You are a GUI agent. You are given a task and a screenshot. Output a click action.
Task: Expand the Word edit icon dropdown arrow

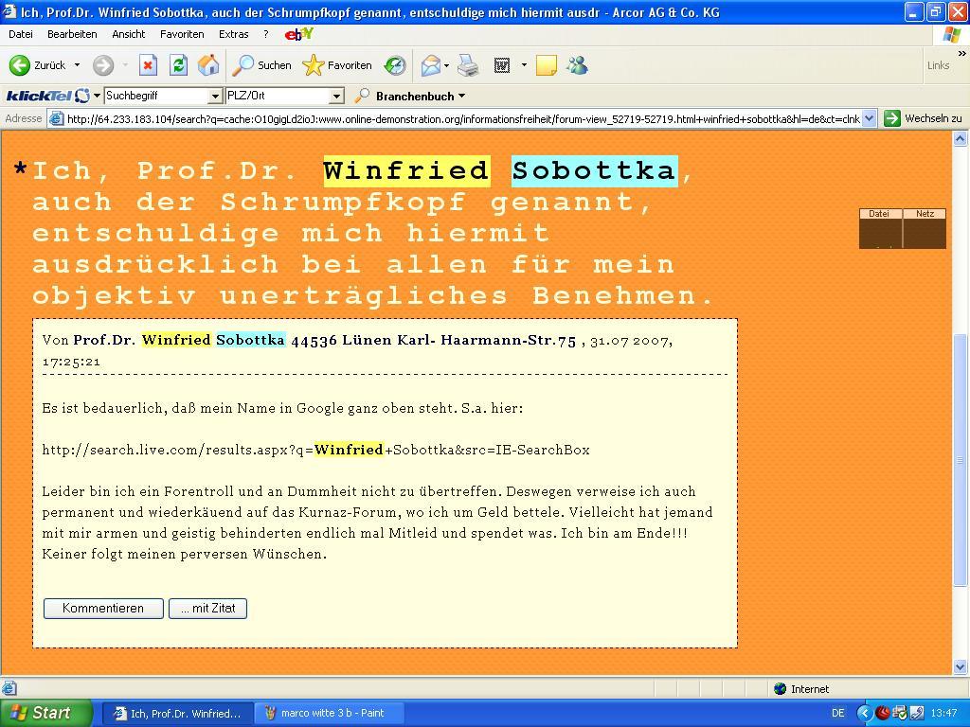524,65
